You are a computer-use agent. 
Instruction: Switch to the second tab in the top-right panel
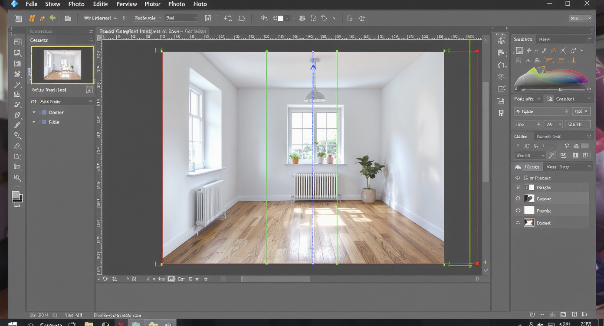coord(544,39)
